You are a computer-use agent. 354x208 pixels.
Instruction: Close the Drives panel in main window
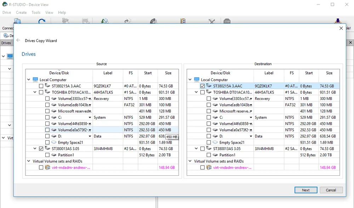point(350,43)
